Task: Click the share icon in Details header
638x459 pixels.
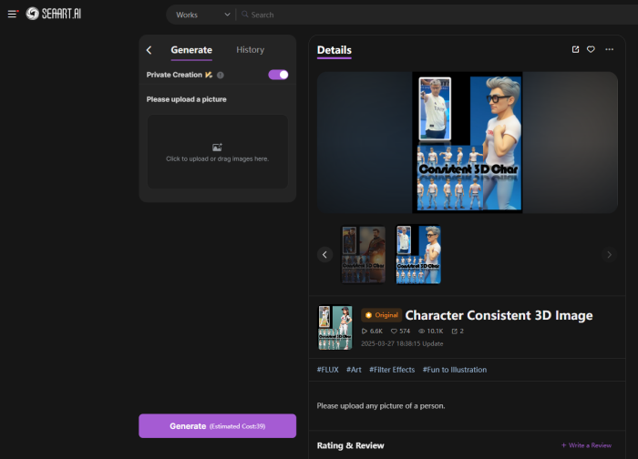Action: click(x=575, y=49)
